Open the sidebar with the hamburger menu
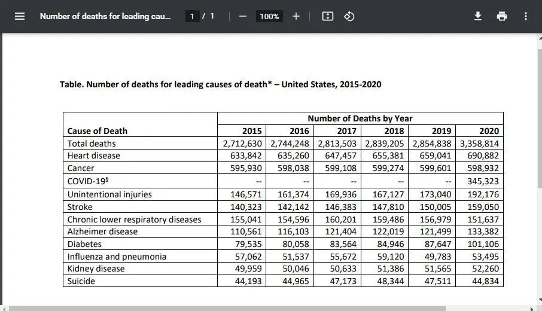 (x=20, y=16)
